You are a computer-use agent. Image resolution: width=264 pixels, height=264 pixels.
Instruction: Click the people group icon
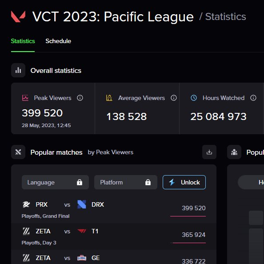pos(234,152)
